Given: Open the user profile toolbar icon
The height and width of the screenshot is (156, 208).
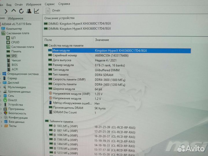Looking at the screenshot, I should point(29,11).
